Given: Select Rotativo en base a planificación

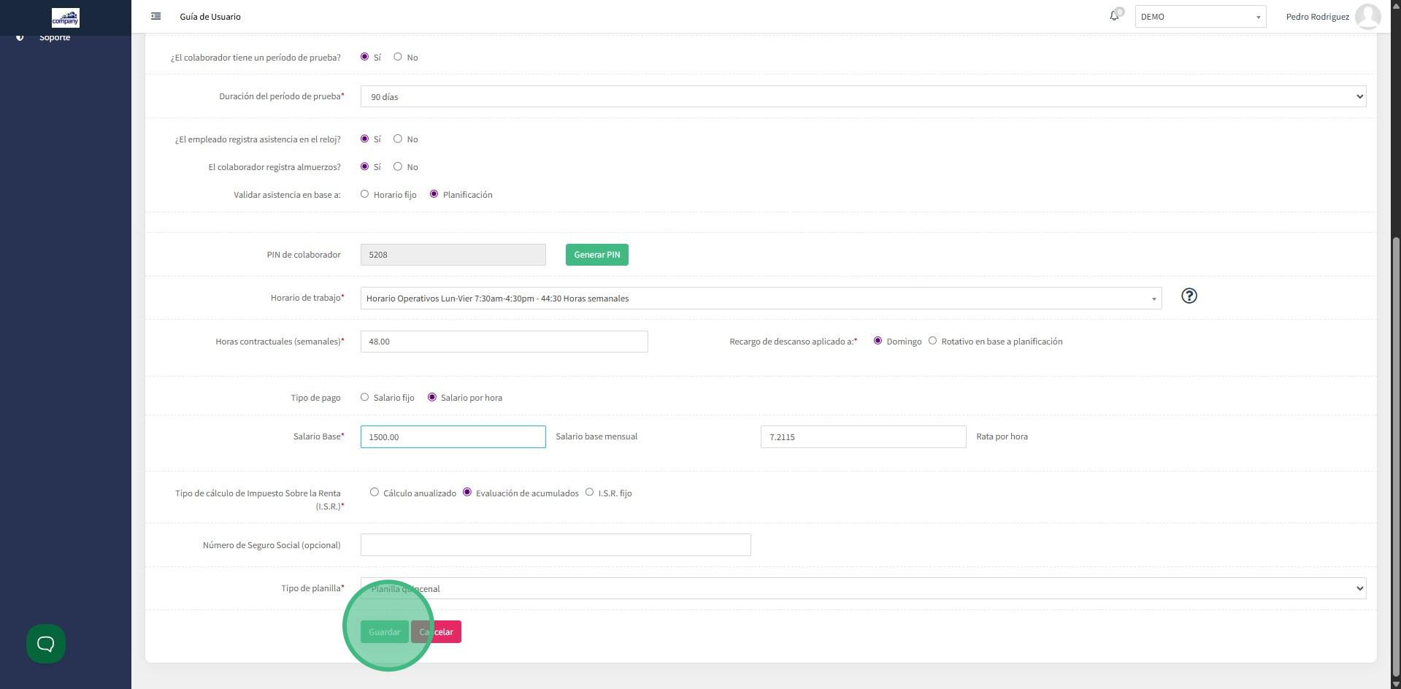Looking at the screenshot, I should coord(932,341).
